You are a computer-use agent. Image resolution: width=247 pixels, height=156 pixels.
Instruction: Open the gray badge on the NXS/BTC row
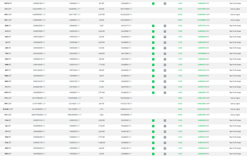[165, 37]
